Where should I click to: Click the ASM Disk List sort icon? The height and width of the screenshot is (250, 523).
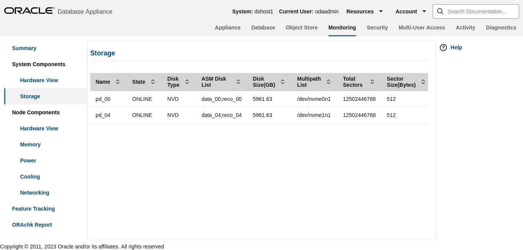coord(238,81)
